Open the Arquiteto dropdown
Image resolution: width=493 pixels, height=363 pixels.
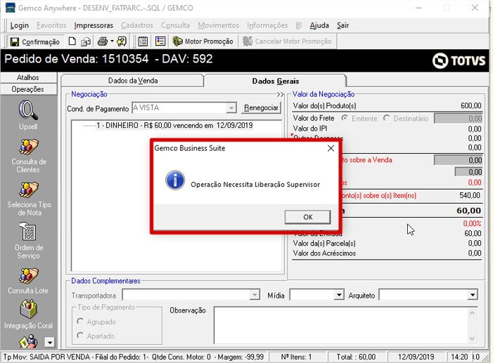click(473, 295)
